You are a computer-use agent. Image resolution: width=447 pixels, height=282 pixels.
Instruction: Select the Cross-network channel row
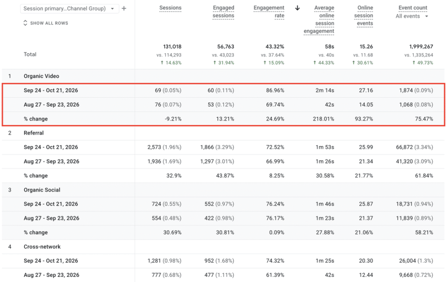(x=223, y=247)
